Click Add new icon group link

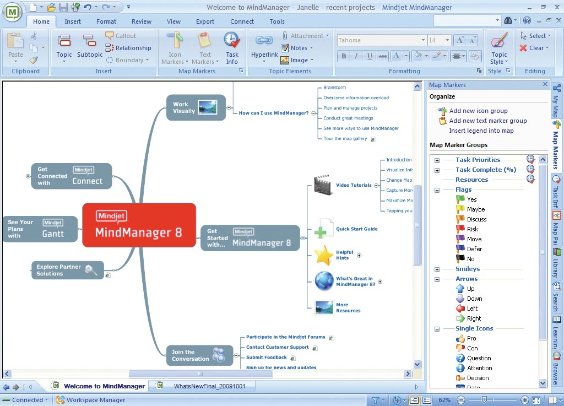point(478,111)
